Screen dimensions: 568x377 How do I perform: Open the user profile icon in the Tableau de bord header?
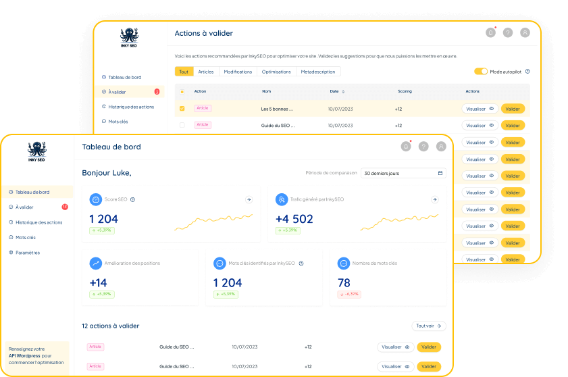pos(441,146)
